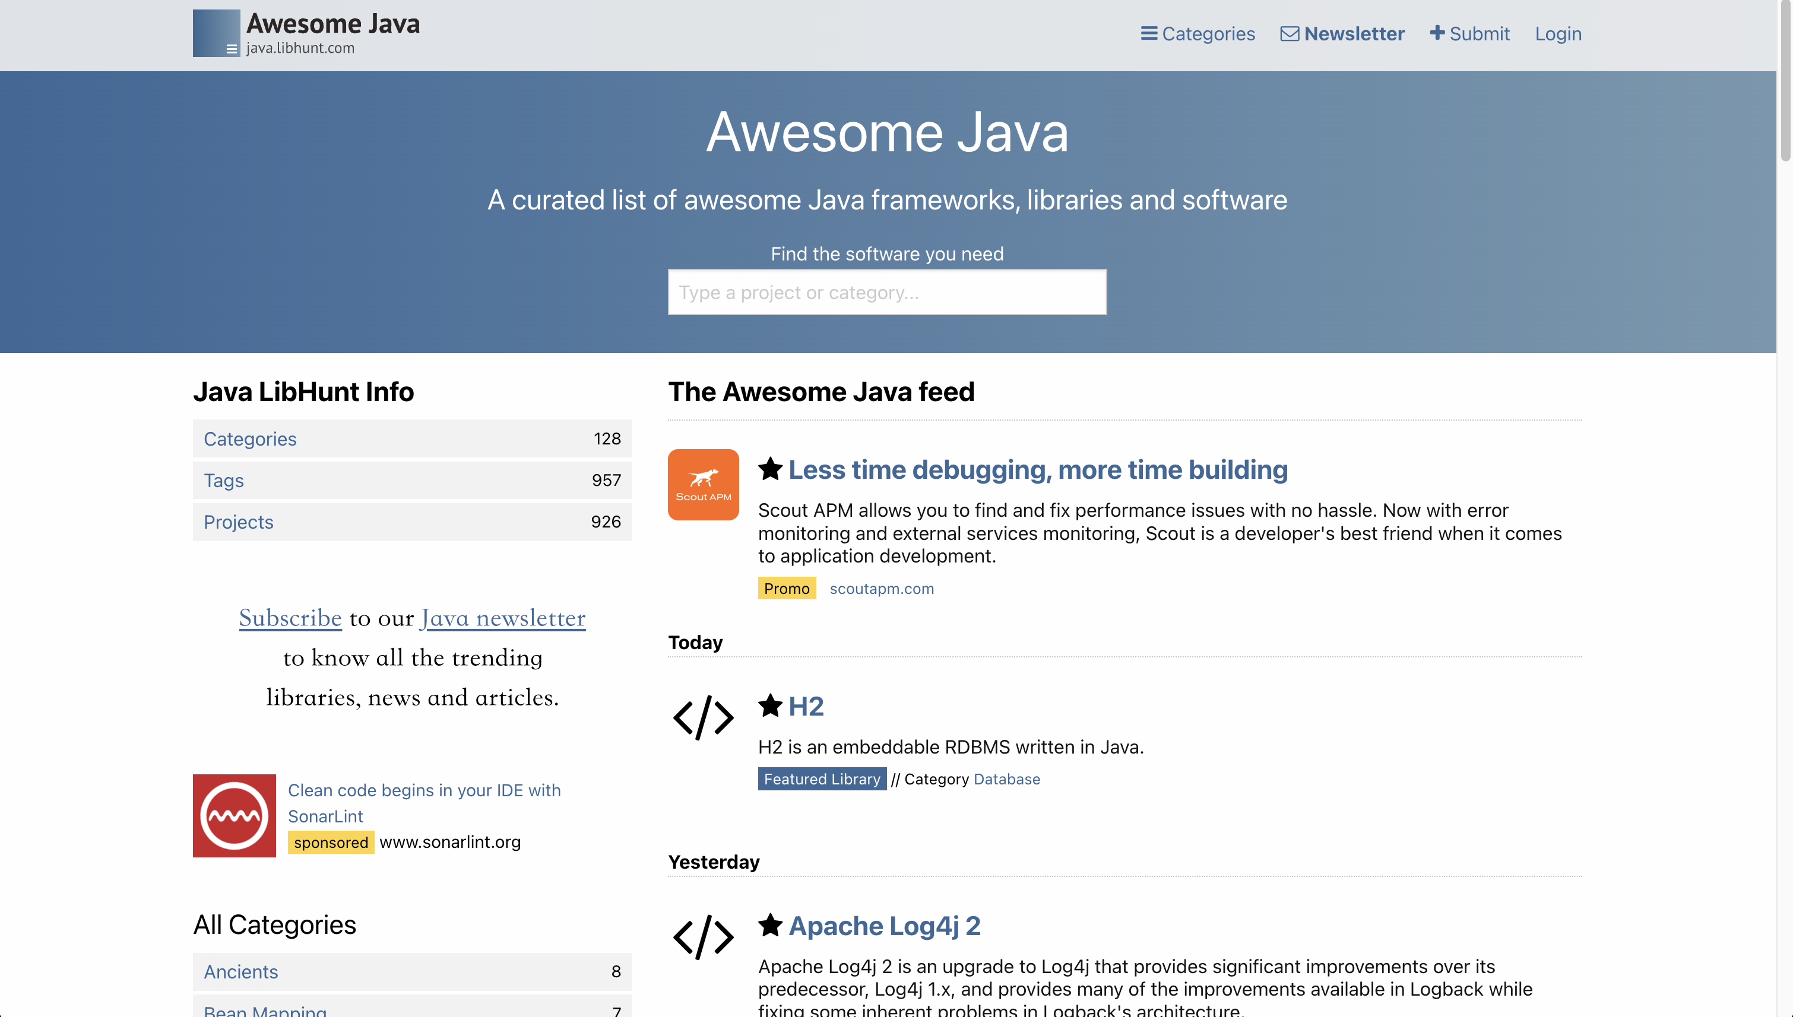Click the star beside Less time debugging
This screenshot has width=1793, height=1017.
coord(770,469)
